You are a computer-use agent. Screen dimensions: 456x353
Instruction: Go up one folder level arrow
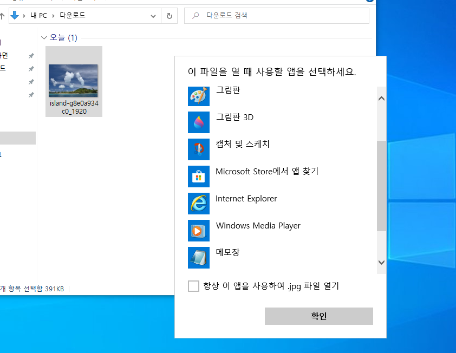pos(2,16)
